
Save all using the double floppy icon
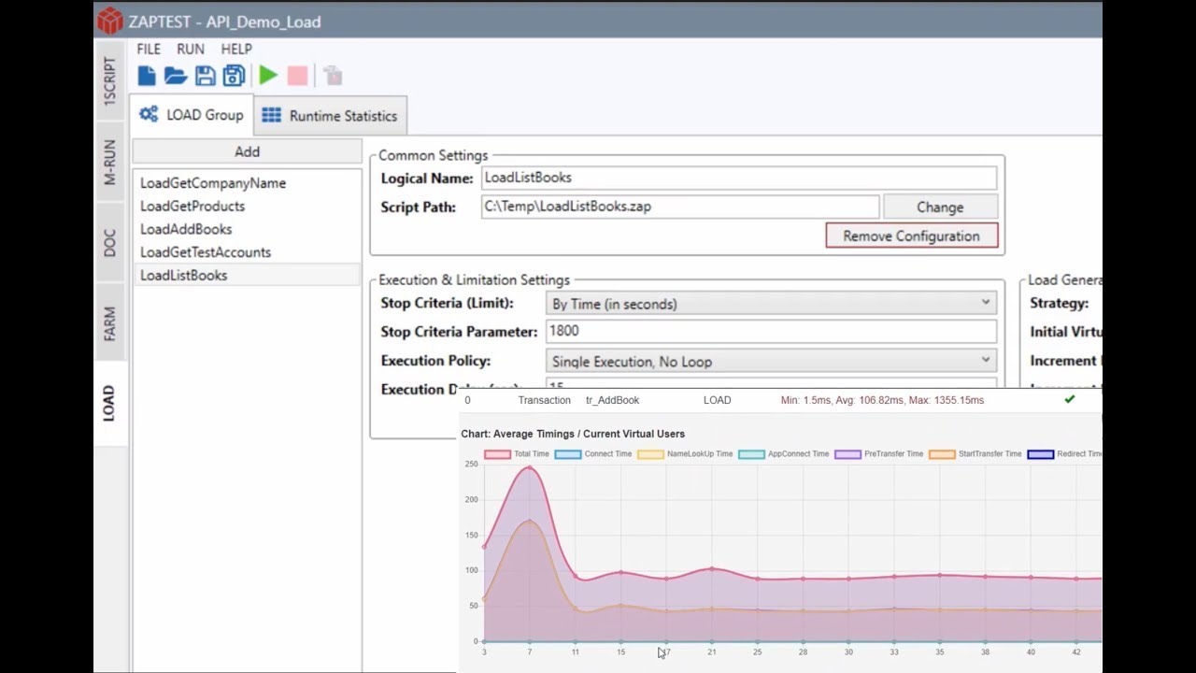[x=234, y=76]
